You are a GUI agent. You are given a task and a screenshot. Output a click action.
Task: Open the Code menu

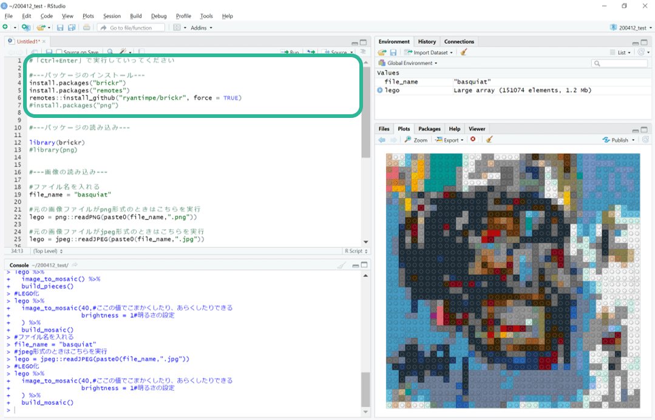46,16
